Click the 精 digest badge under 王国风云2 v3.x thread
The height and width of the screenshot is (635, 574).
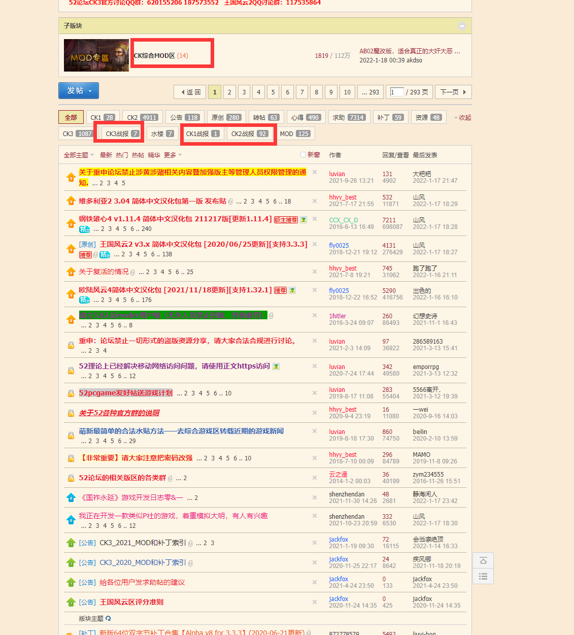[105, 254]
